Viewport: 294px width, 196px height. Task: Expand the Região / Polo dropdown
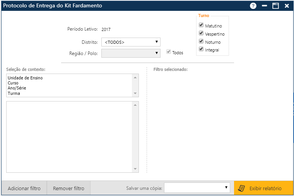tap(131, 53)
